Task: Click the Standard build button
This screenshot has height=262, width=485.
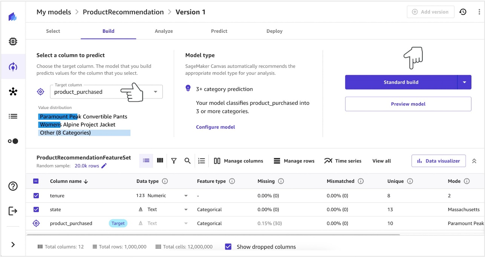Action: tap(401, 82)
